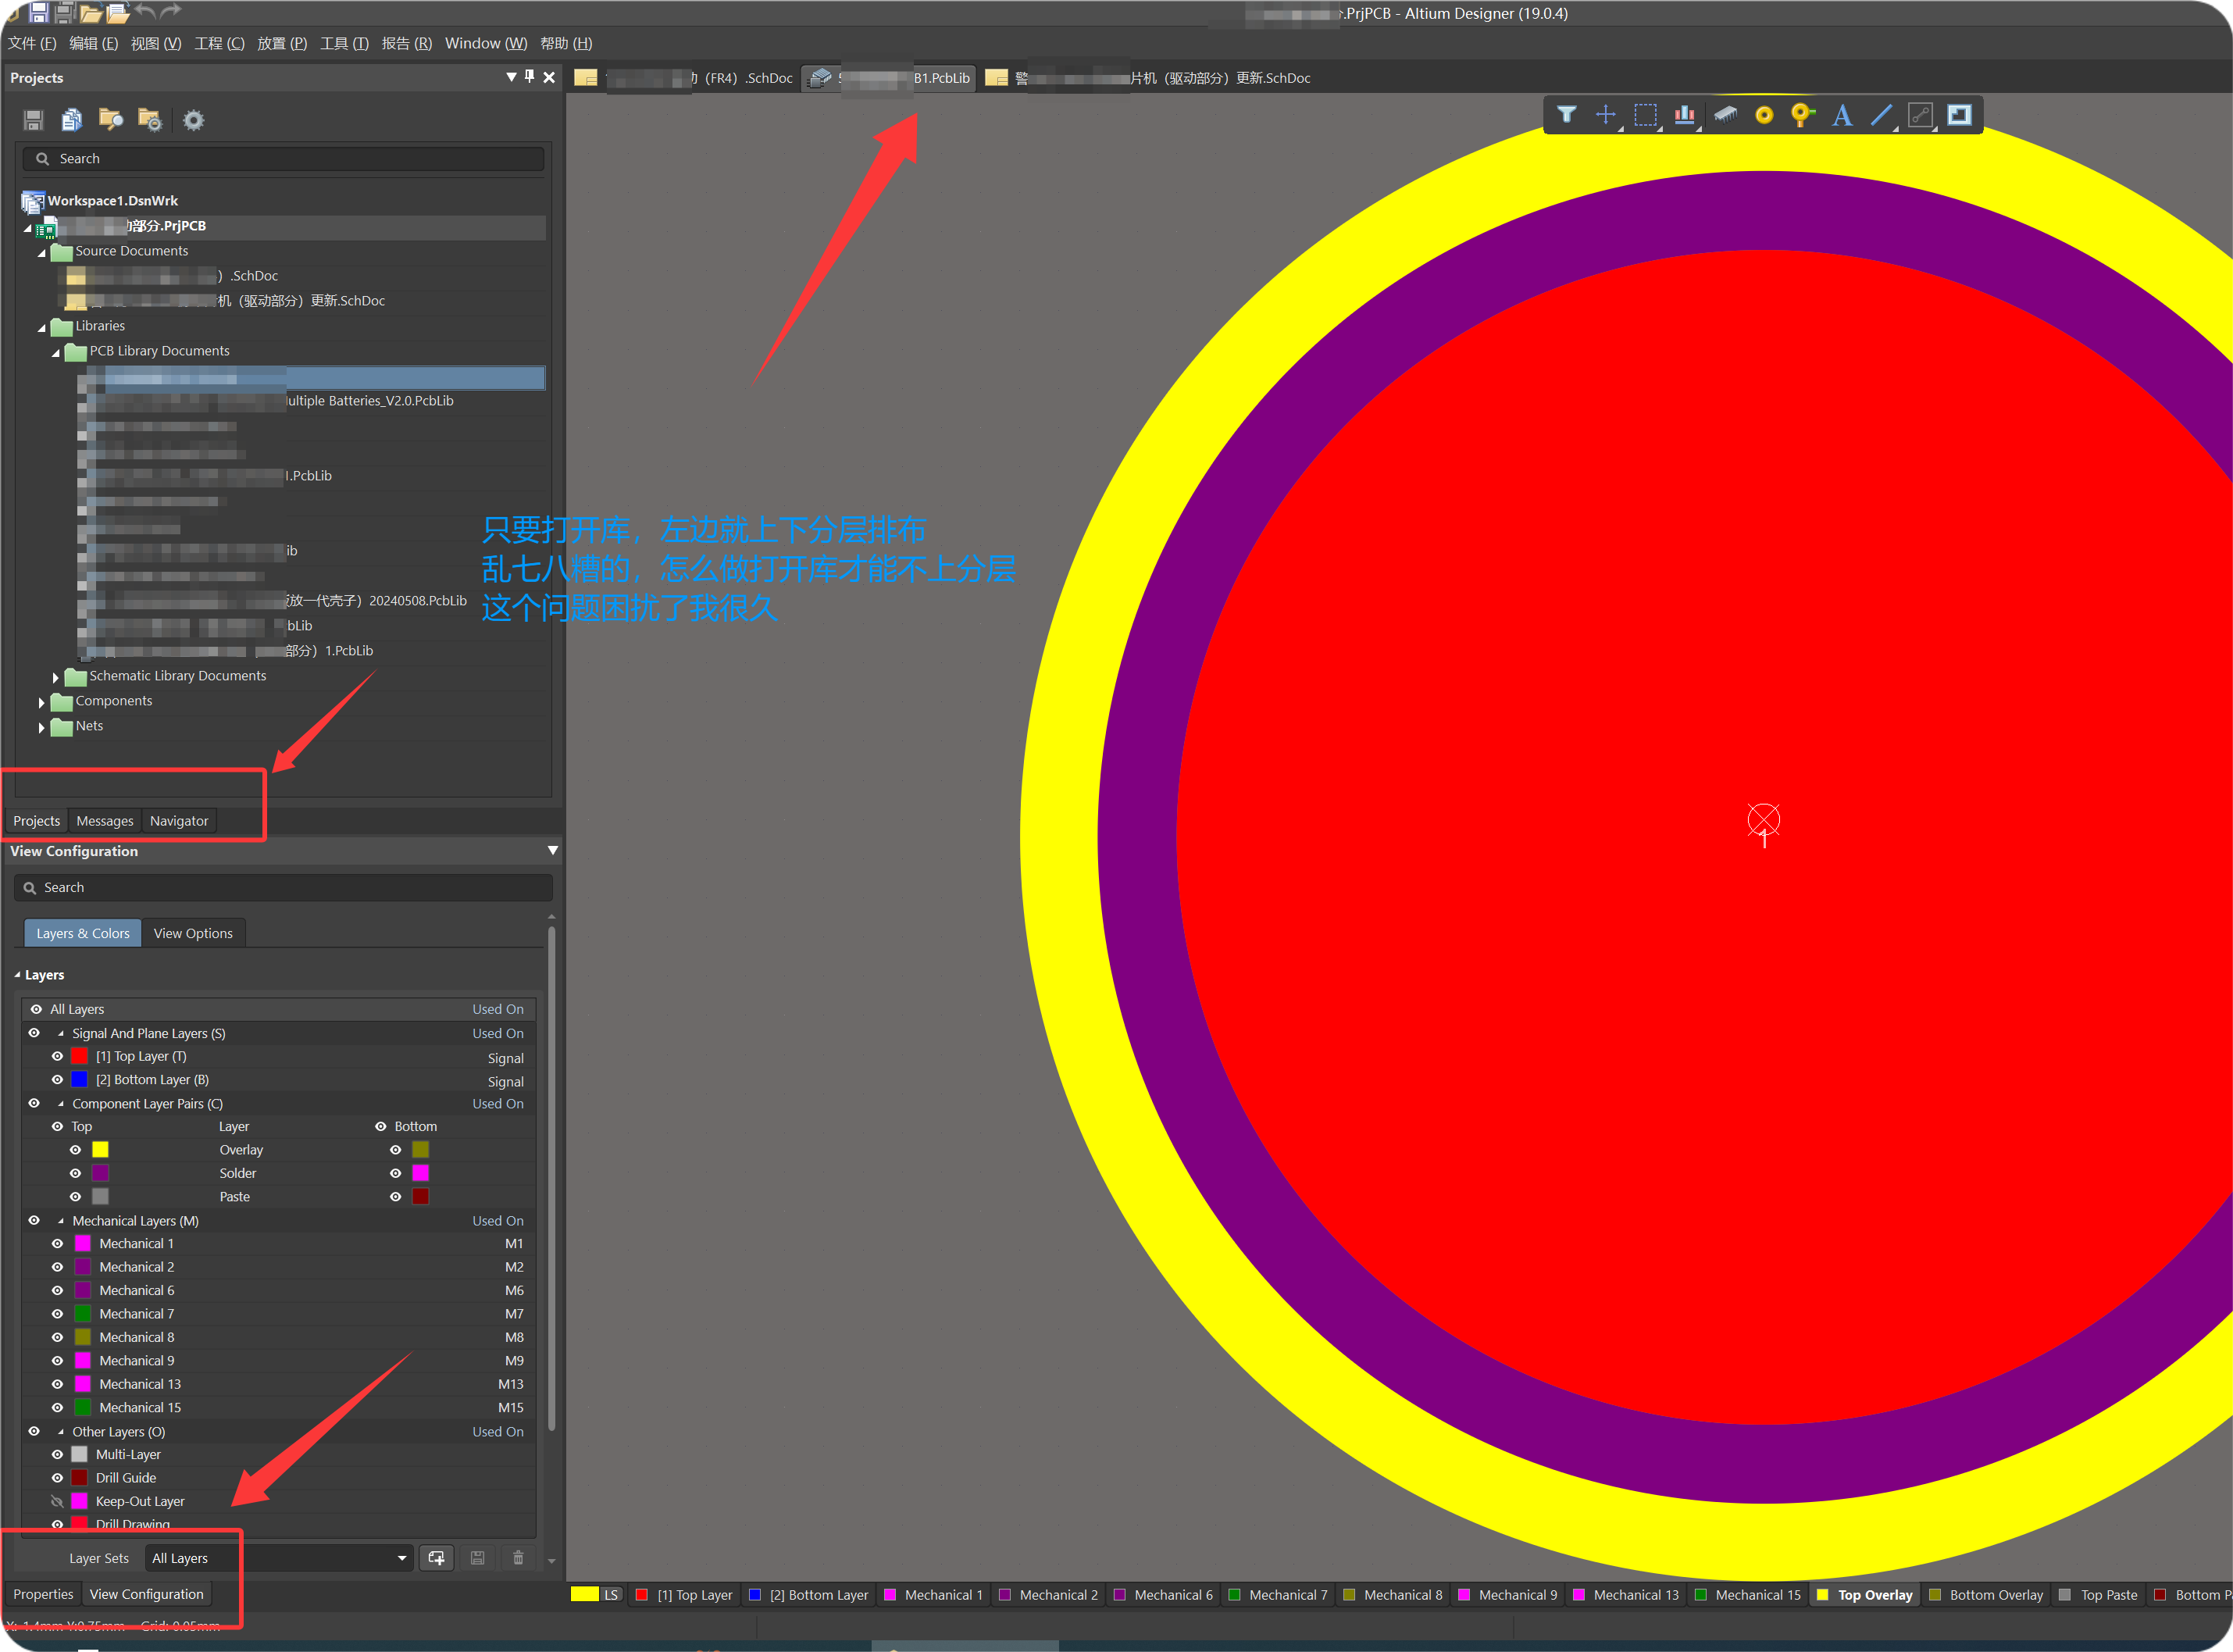This screenshot has height=1652, width=2233.
Task: Select the Move objects tool
Action: (x=1605, y=115)
